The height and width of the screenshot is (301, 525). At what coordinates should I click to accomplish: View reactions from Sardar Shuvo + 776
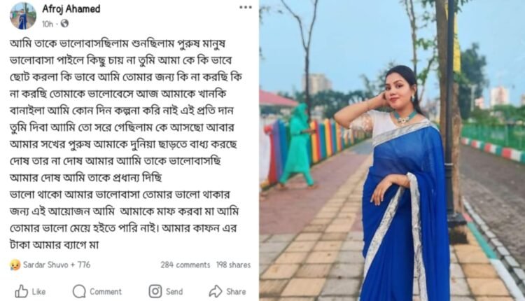coord(57,265)
